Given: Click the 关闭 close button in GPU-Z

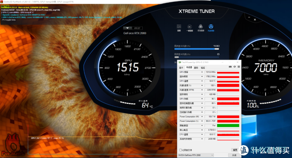Looking at the screenshot, I should pyautogui.click(x=234, y=155).
